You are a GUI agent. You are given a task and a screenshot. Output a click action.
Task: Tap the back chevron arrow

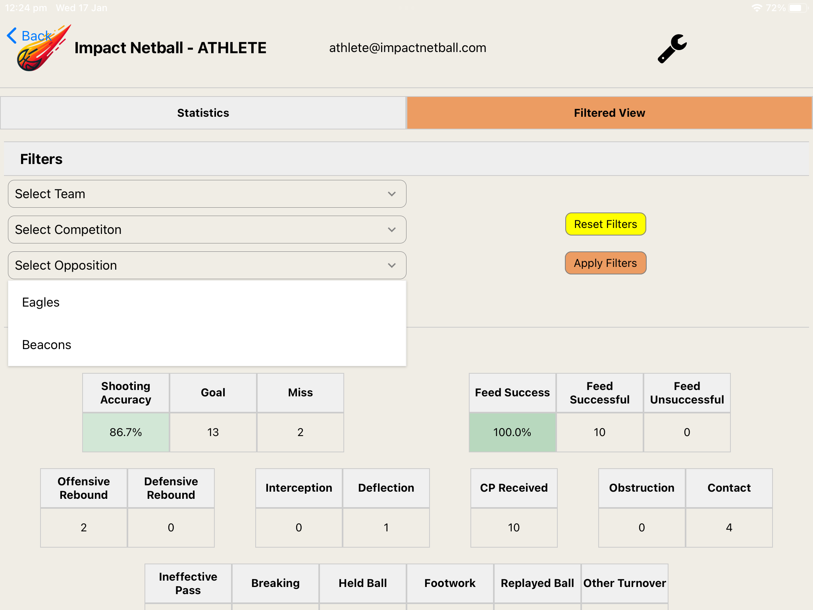(x=12, y=35)
